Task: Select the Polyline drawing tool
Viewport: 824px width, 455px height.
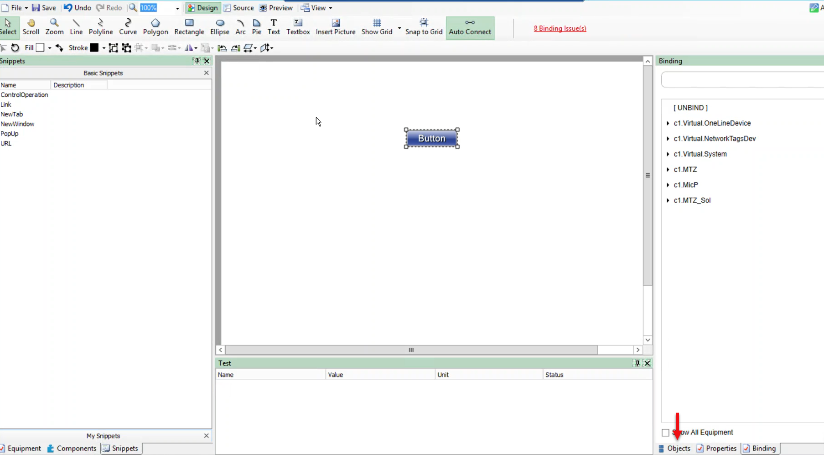Action: pos(101,27)
